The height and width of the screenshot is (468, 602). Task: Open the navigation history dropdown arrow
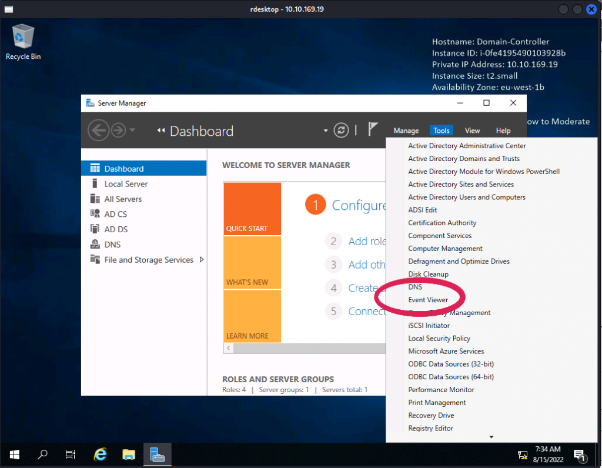132,131
